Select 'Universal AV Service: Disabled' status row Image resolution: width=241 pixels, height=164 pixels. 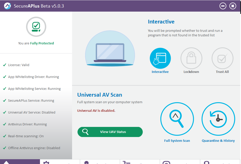click(x=29, y=112)
